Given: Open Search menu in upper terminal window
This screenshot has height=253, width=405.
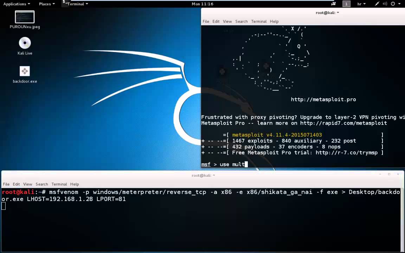Looking at the screenshot, I should (x=241, y=21).
